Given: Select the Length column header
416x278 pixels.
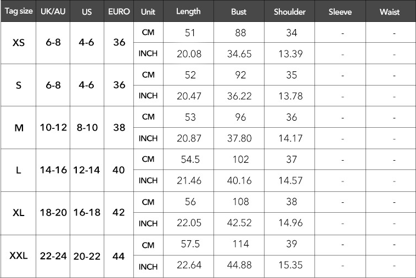Looking at the screenshot, I should [188, 12].
